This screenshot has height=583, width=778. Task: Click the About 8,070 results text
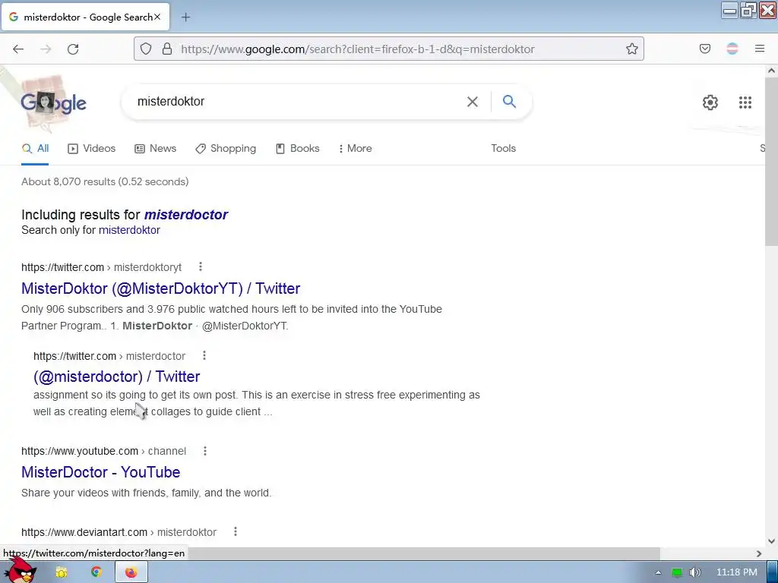(105, 181)
